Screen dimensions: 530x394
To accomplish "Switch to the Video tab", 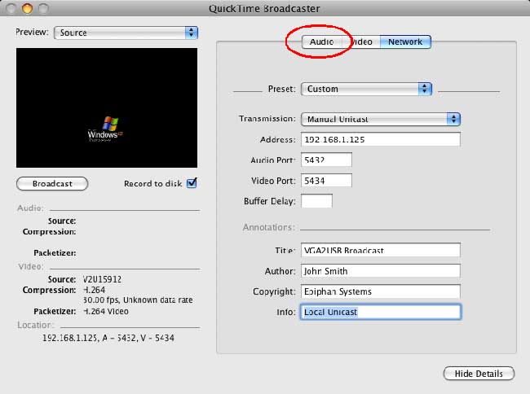I will click(363, 42).
